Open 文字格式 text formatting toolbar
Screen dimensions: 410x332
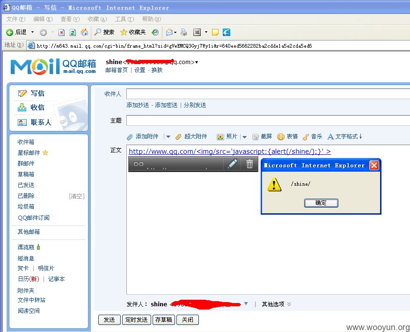[x=345, y=137]
